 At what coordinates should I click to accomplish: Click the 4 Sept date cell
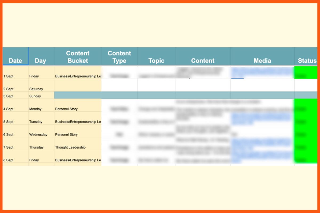[x=15, y=105]
